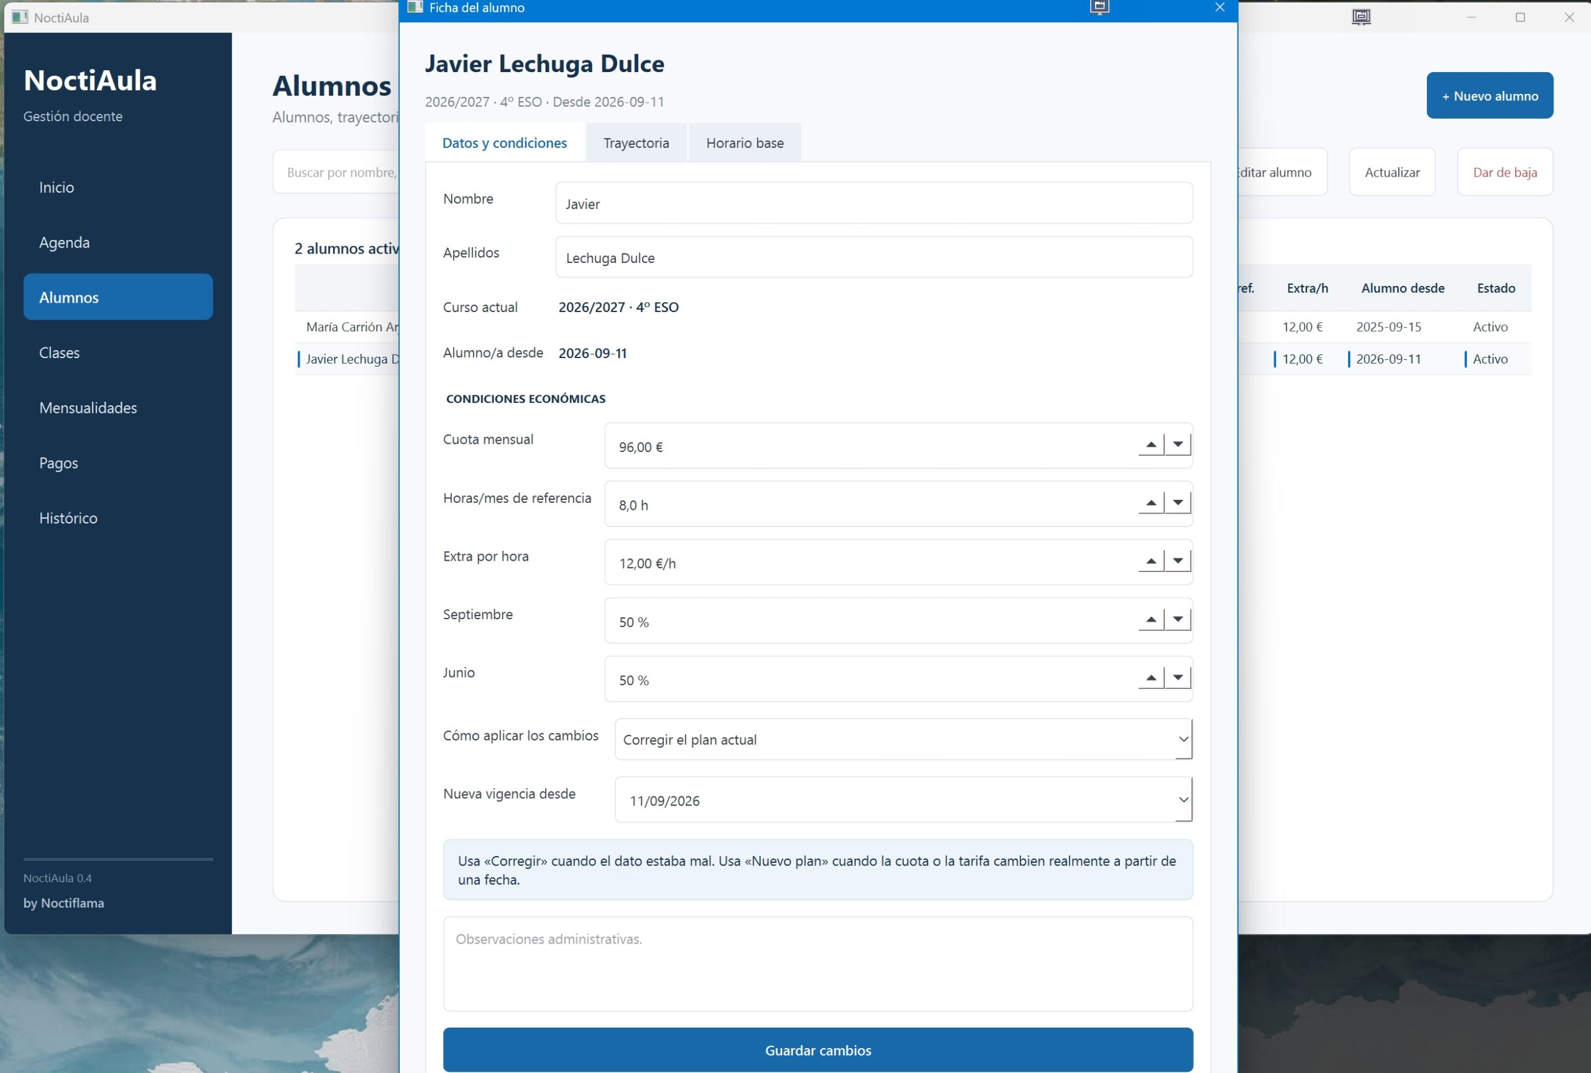The height and width of the screenshot is (1073, 1591).
Task: Open Agenda in the sidebar
Action: point(117,242)
